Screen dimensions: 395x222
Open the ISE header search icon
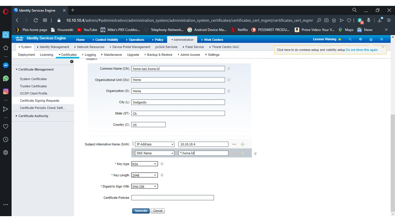(x=350, y=39)
